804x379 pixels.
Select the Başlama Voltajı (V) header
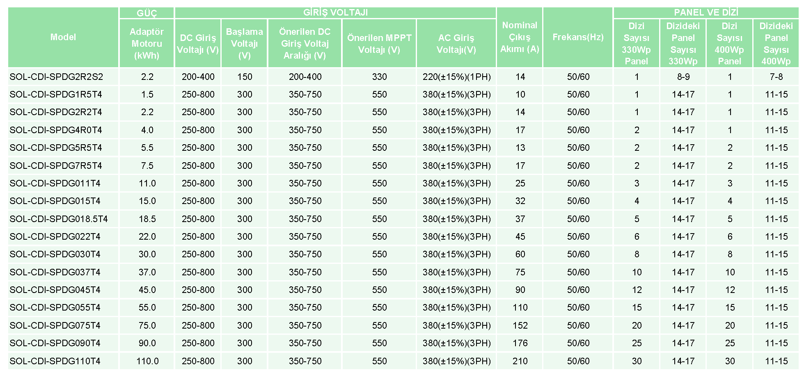click(244, 43)
